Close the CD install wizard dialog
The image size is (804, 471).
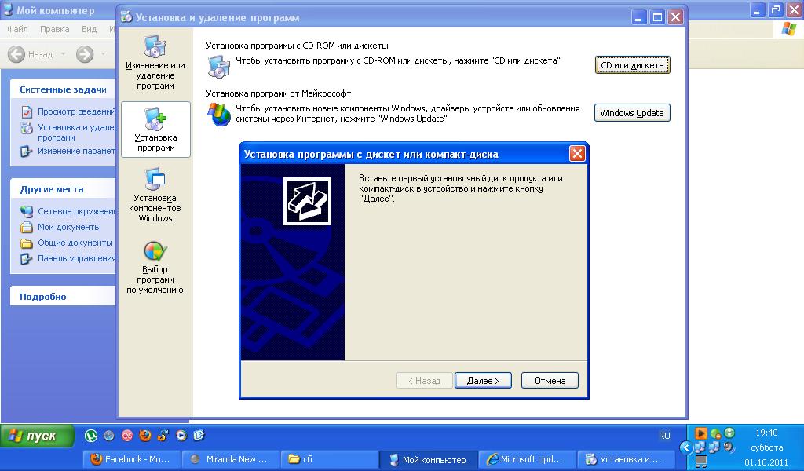pos(577,154)
